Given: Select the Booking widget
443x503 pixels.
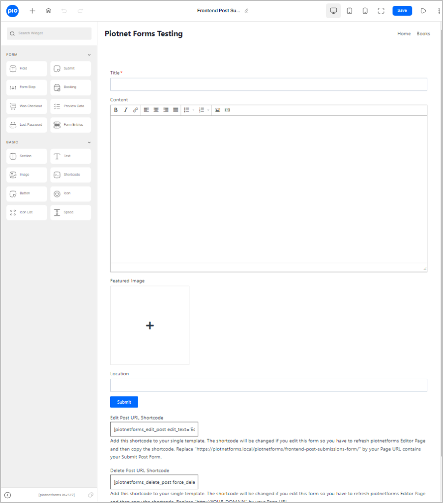Looking at the screenshot, I should pyautogui.click(x=71, y=87).
